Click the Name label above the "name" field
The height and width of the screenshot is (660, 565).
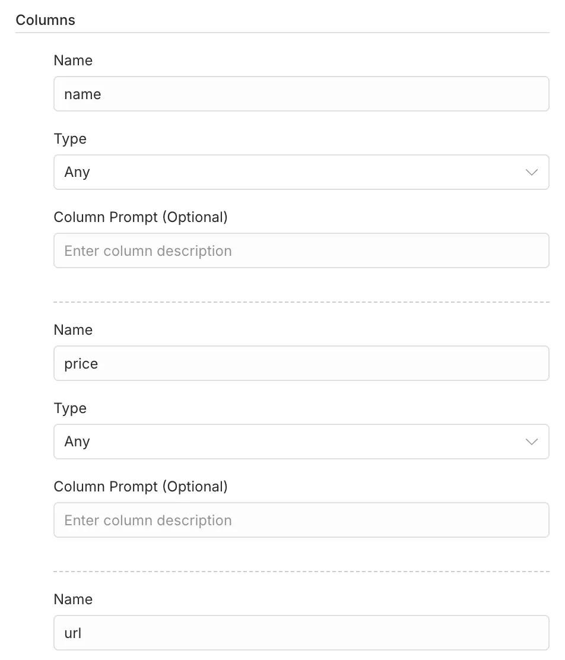(73, 61)
